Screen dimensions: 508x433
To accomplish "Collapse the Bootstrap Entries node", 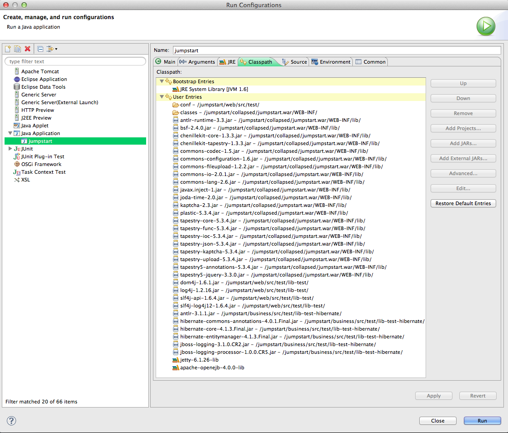I will pos(162,81).
